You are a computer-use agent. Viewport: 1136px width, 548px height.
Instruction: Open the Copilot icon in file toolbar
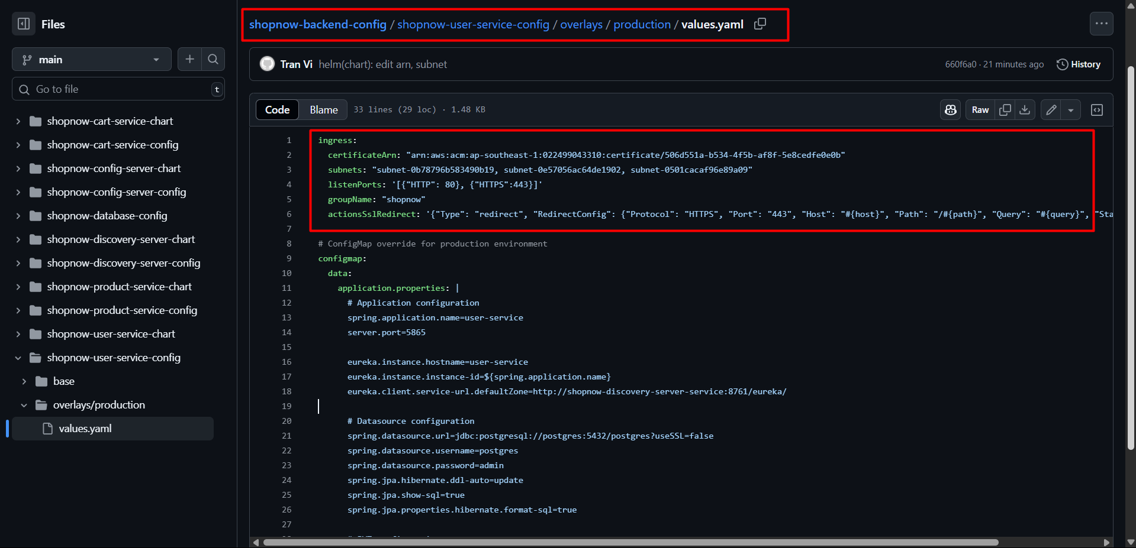click(x=951, y=110)
